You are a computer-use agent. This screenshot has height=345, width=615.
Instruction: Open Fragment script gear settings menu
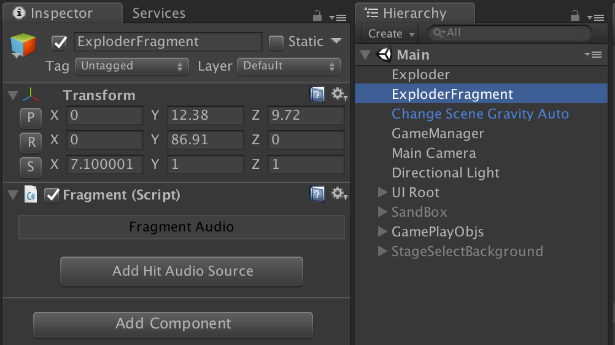click(x=339, y=195)
